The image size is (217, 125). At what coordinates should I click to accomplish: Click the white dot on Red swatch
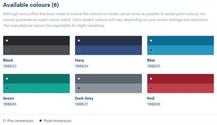click(x=151, y=79)
